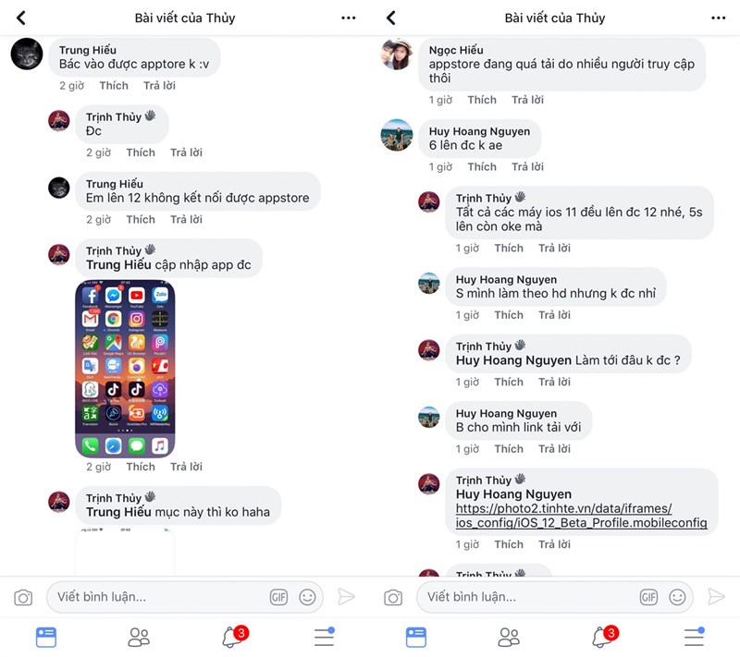Open Huy Hoang Nguyen mention in 'Làm tới đâu' reply
The height and width of the screenshot is (657, 740).
(513, 360)
